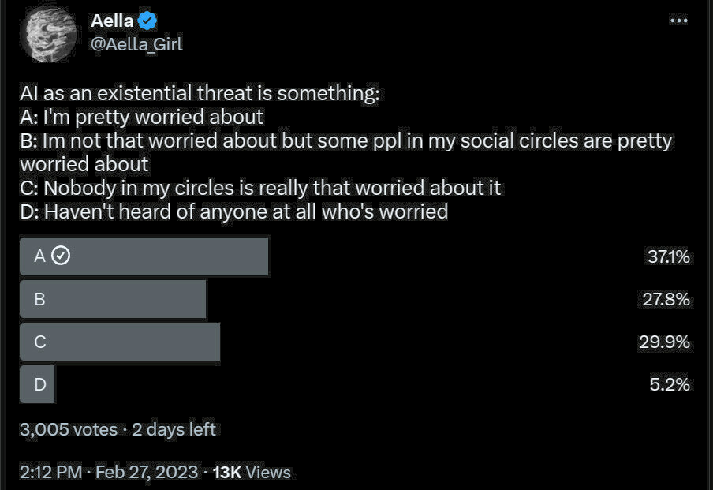This screenshot has width=713, height=490.
Task: Open the 2:12 PM Feb 27, 2023 timestamp
Action: (x=108, y=472)
